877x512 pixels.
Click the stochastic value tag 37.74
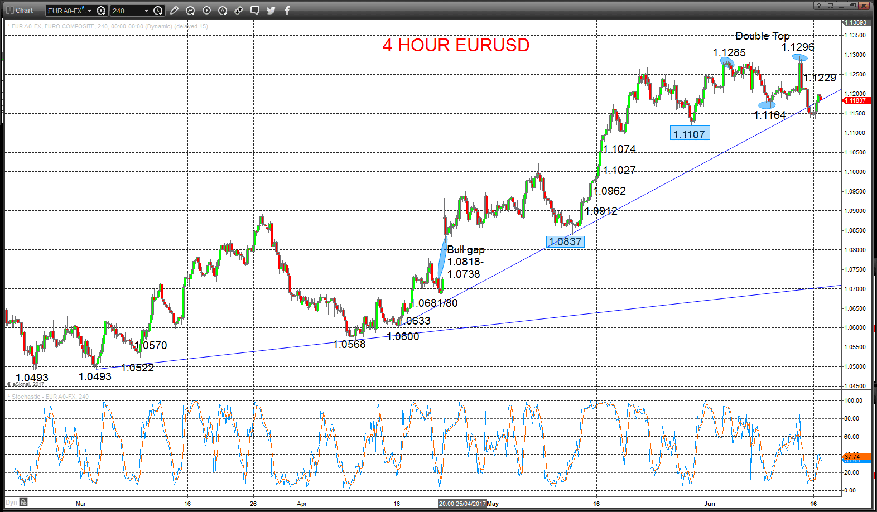(x=856, y=457)
